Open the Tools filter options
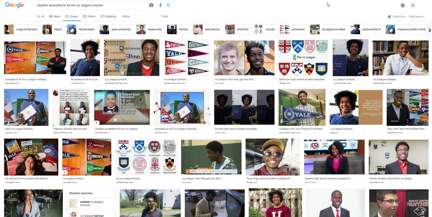Screen dimensions: 432x217 [x=165, y=16]
